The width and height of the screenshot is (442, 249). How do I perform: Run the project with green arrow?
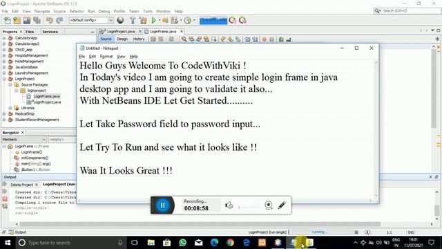[153, 20]
